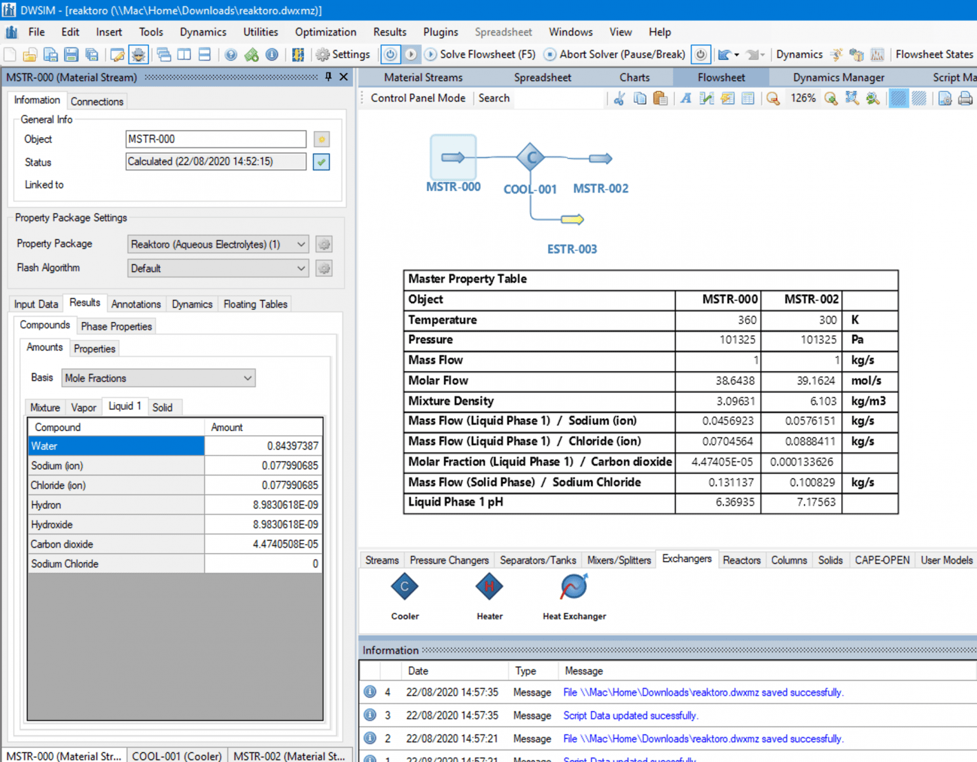Click the Abort Solver button
The width and height of the screenshot is (977, 762).
[613, 54]
